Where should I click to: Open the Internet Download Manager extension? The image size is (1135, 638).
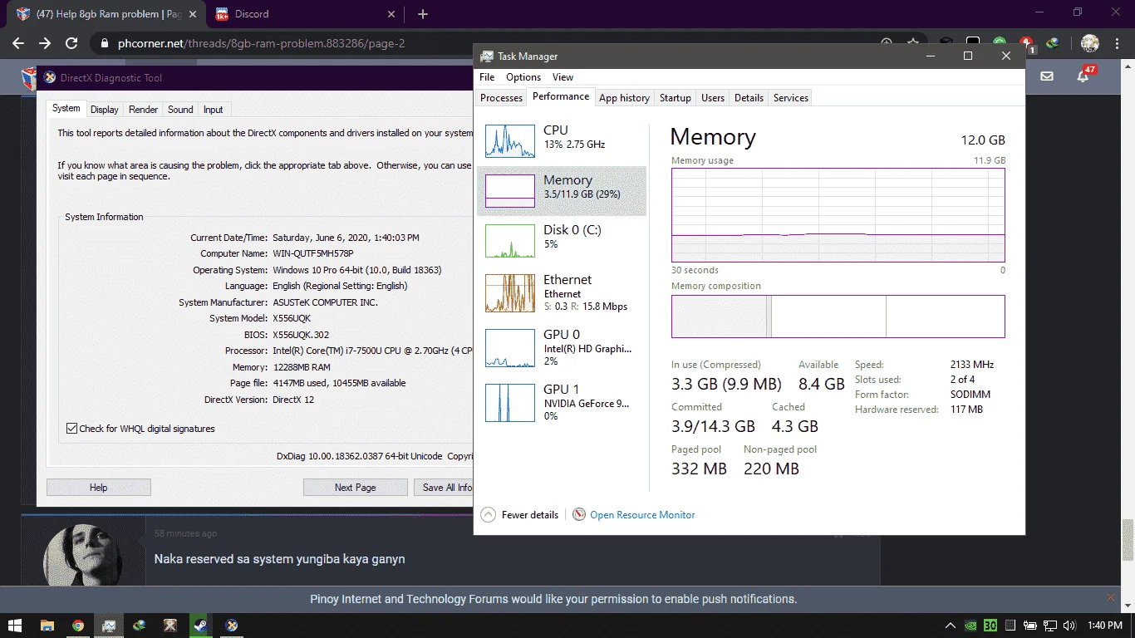(1052, 43)
